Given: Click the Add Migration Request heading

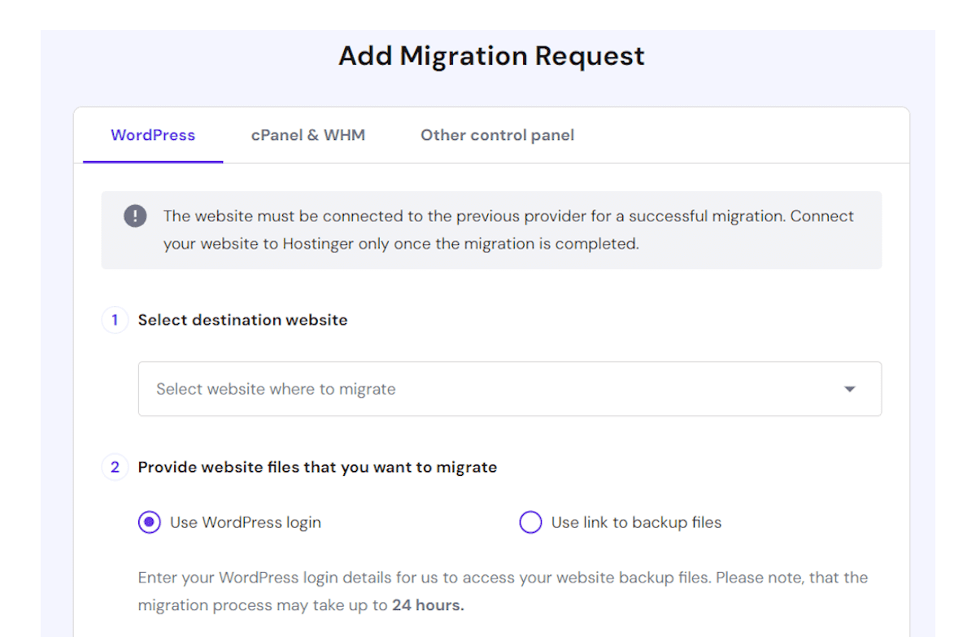Looking at the screenshot, I should click(x=491, y=56).
